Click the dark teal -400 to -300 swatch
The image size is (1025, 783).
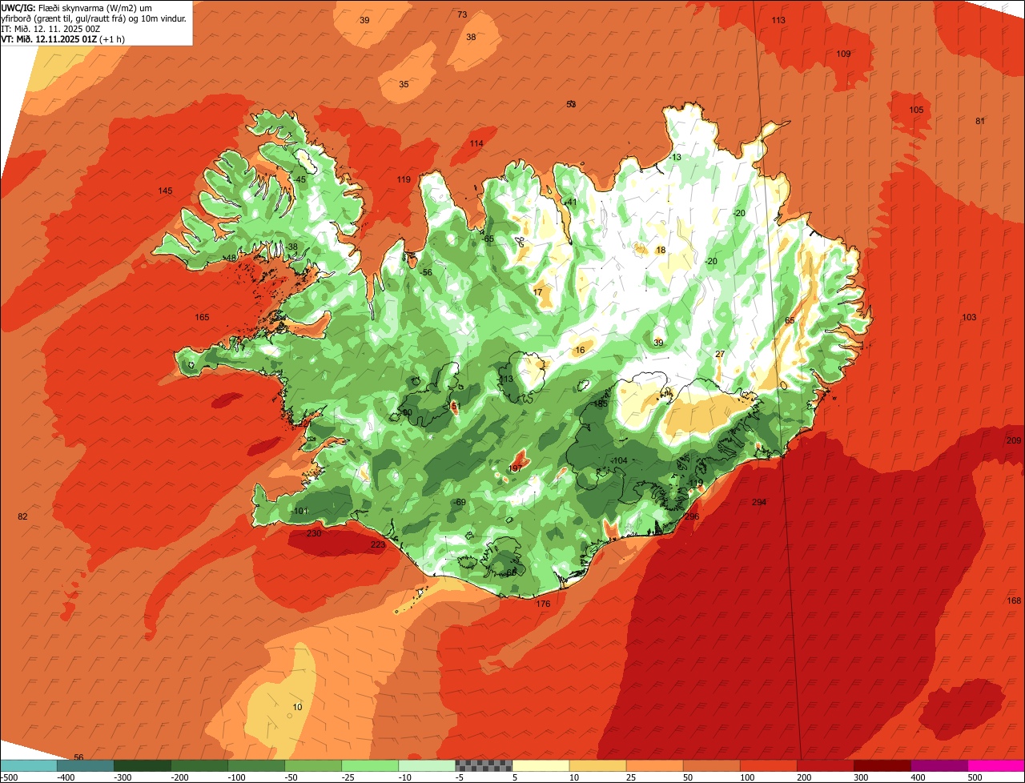(x=86, y=765)
